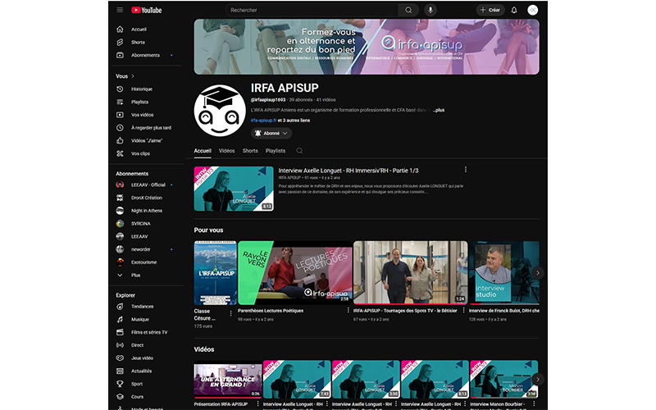Open the account avatar menu

532,10
